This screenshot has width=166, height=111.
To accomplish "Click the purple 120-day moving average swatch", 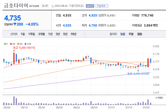I will coord(25,44).
